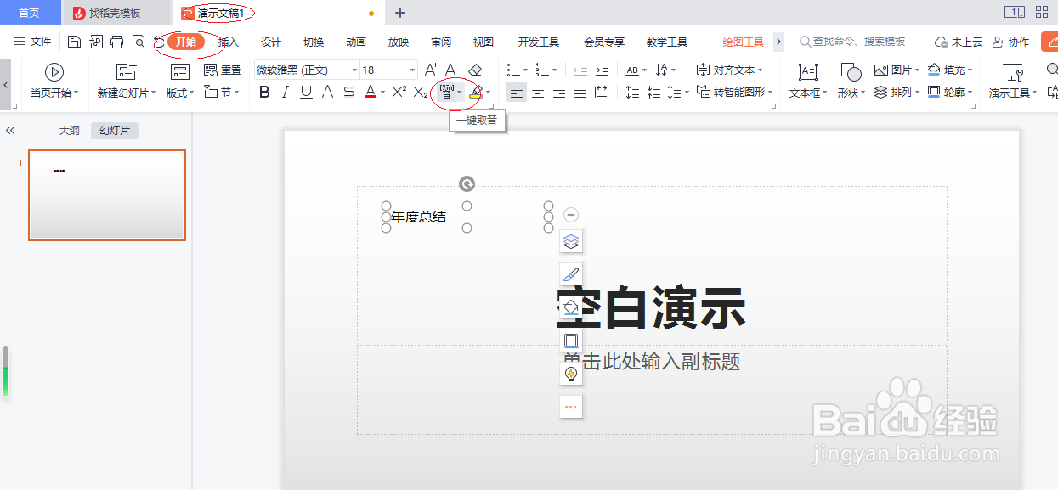Open the 设计 ribbon tab
The image size is (1058, 490).
click(271, 42)
